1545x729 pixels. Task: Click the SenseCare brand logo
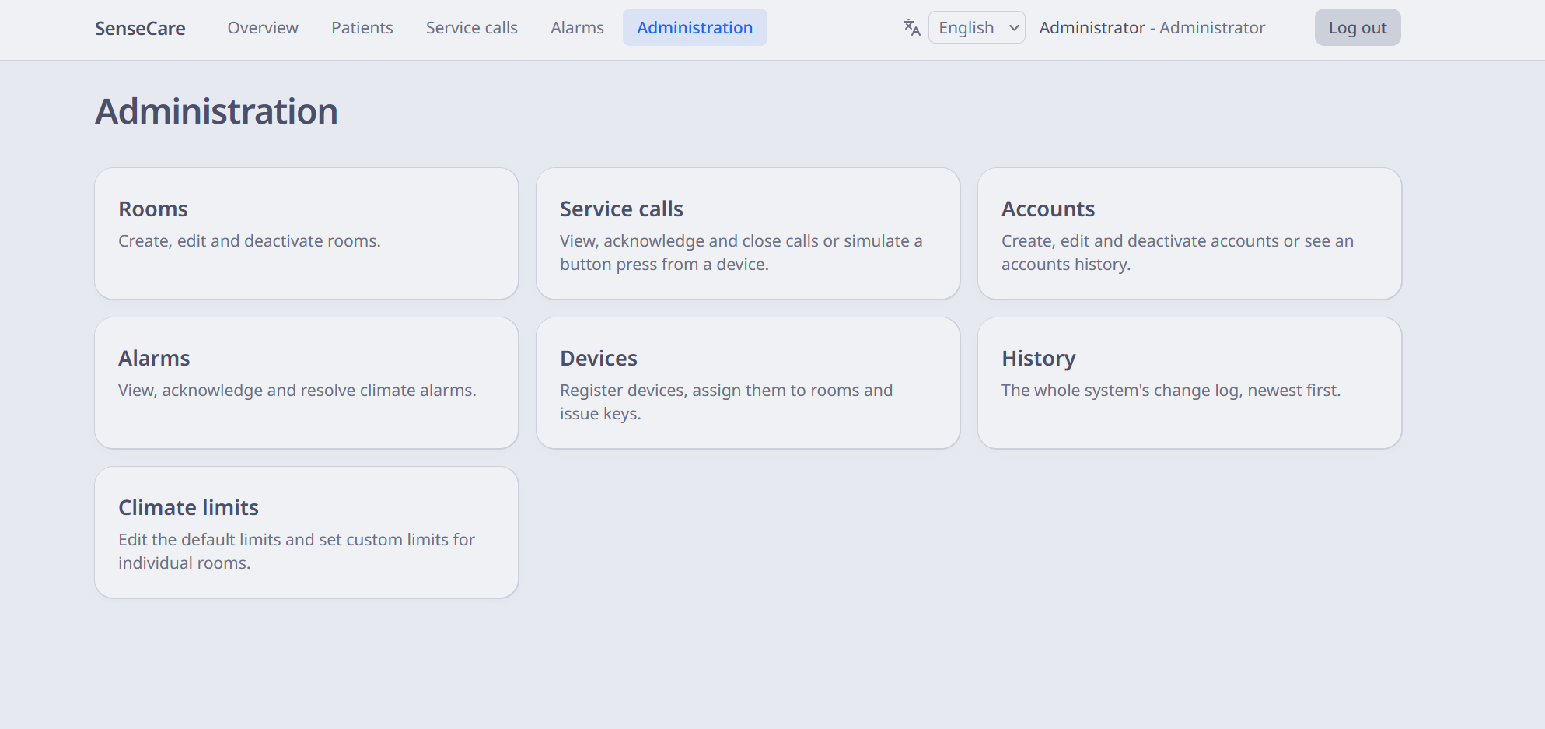pos(140,29)
